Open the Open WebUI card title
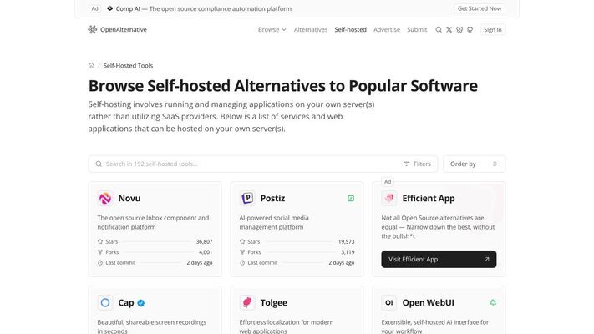 coord(428,302)
